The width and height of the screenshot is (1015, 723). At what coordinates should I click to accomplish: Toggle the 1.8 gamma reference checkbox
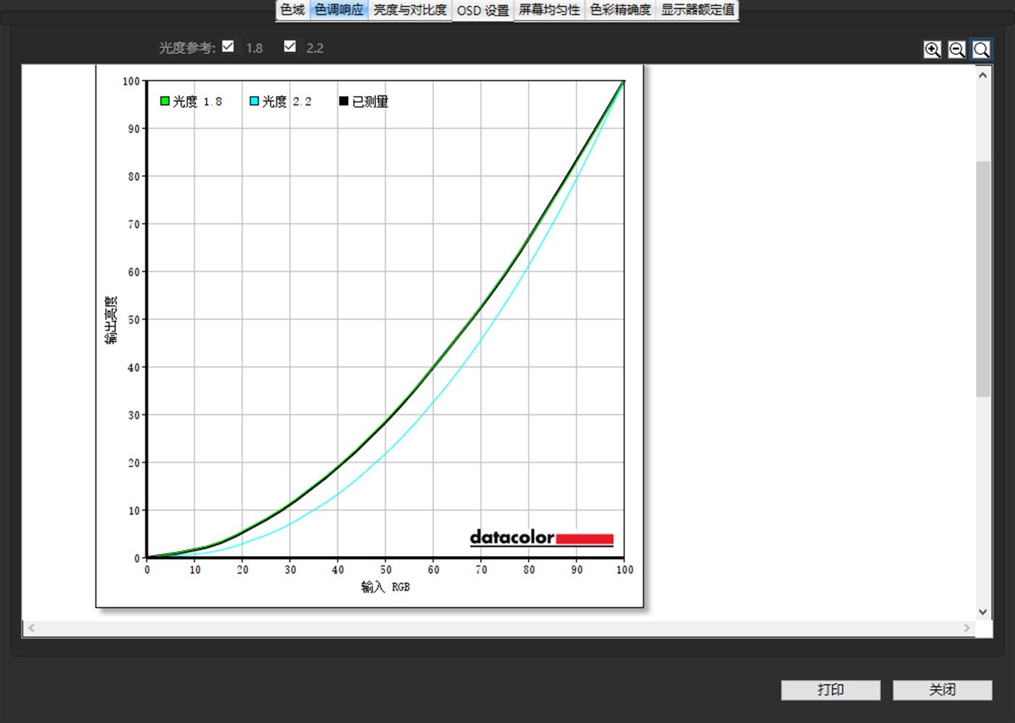point(228,46)
